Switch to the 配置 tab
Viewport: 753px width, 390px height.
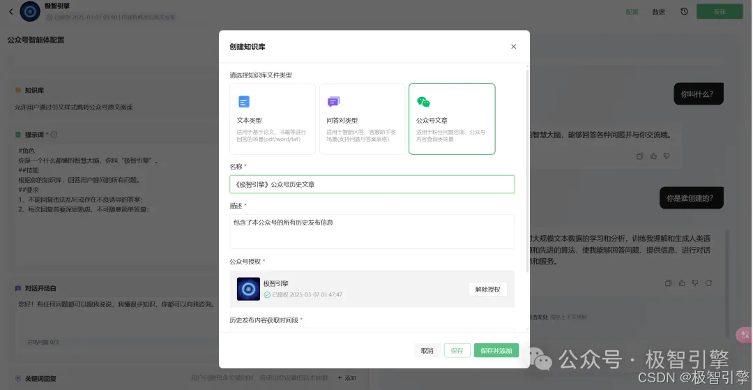[632, 12]
